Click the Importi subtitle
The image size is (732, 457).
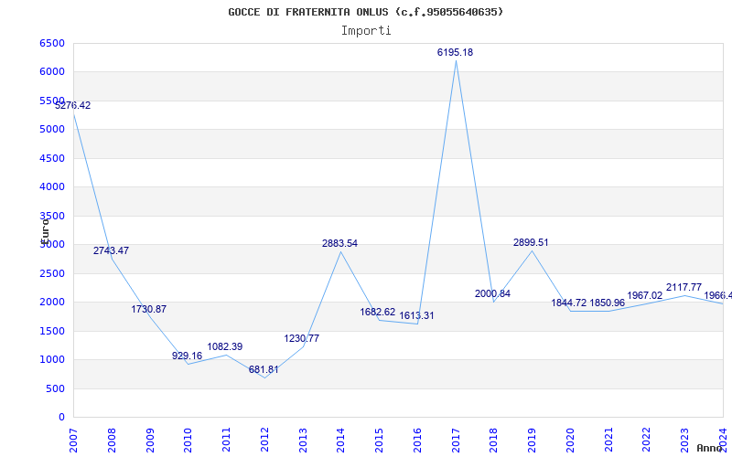pyautogui.click(x=366, y=31)
